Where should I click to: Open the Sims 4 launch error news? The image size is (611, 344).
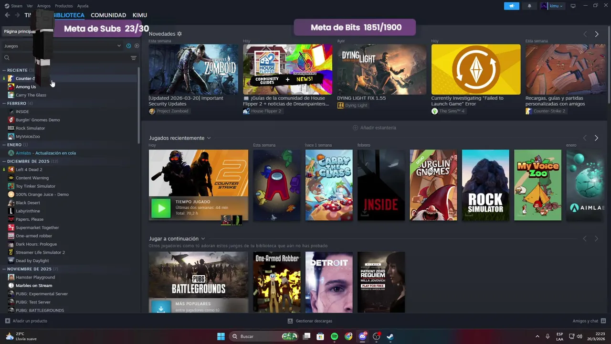pos(476,69)
